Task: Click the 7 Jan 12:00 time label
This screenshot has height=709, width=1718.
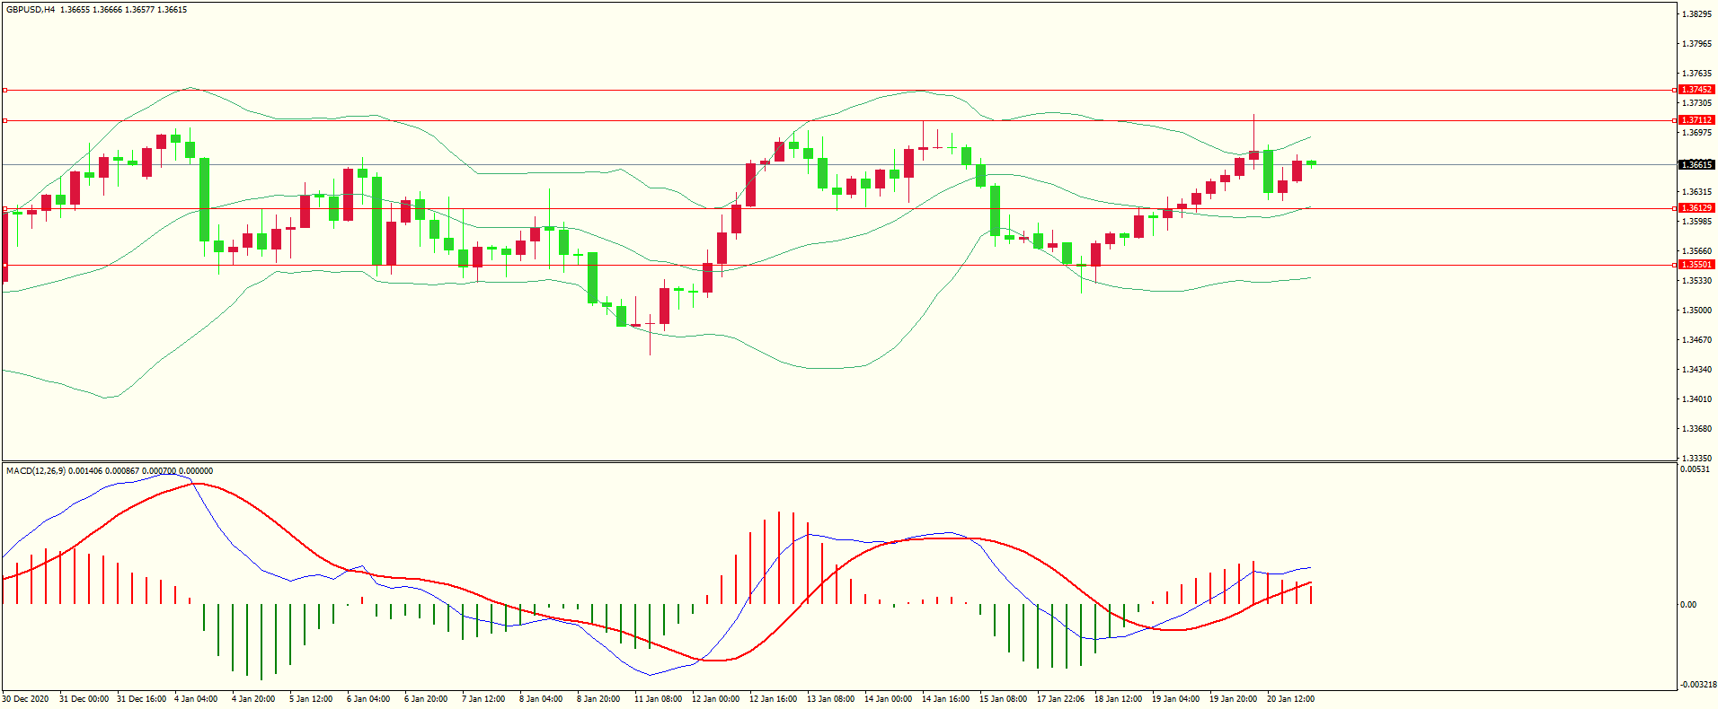Action: [483, 699]
